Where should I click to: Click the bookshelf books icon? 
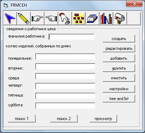pyautogui.click(x=106, y=18)
